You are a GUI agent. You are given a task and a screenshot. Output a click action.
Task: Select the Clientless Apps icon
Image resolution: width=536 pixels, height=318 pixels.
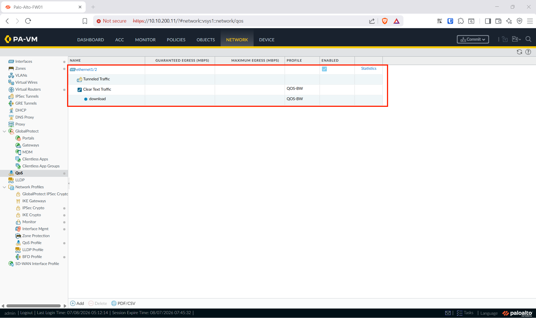tap(18, 159)
